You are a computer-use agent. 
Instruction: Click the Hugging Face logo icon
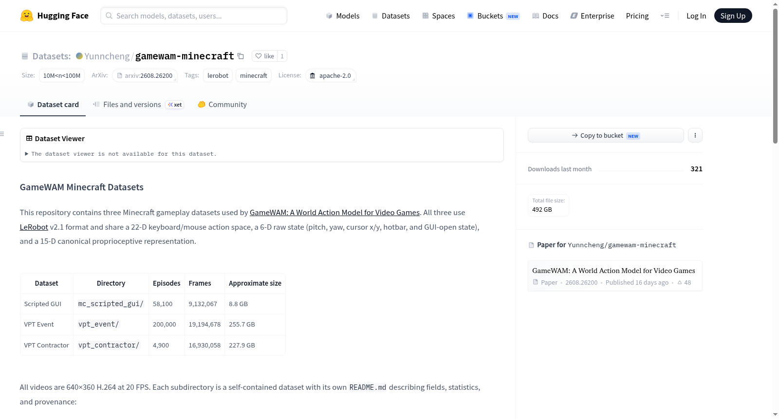click(26, 16)
